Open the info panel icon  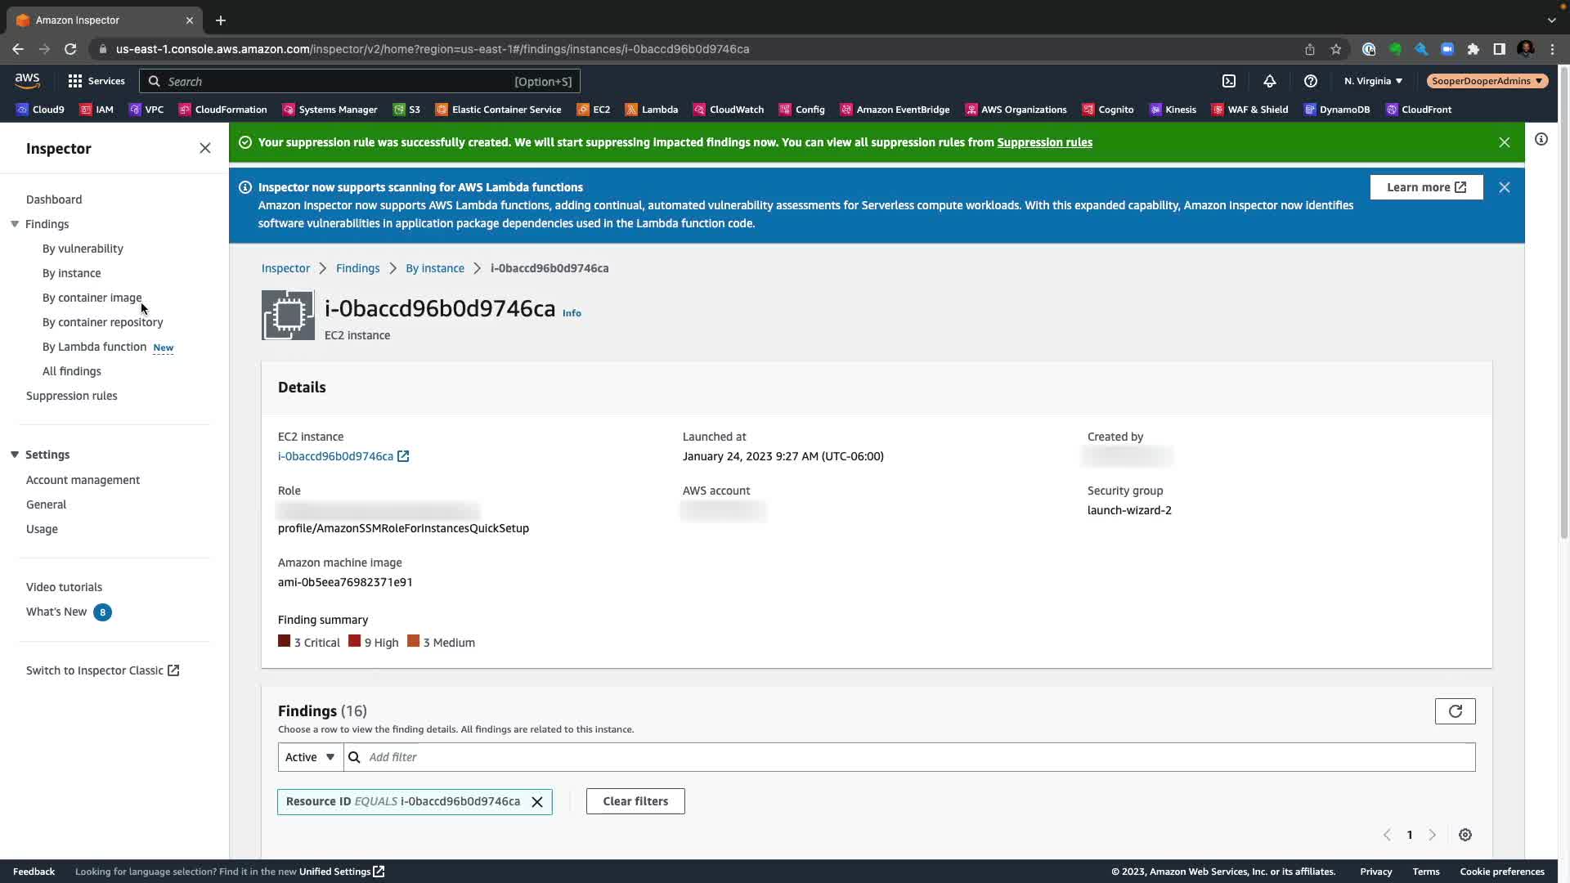(1541, 139)
